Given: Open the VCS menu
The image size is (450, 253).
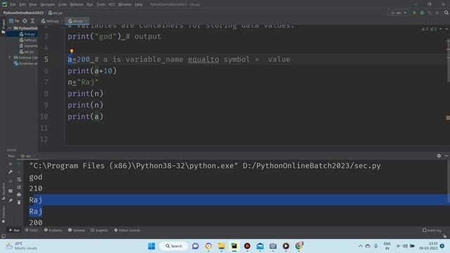Looking at the screenshot, I should coord(112,5).
